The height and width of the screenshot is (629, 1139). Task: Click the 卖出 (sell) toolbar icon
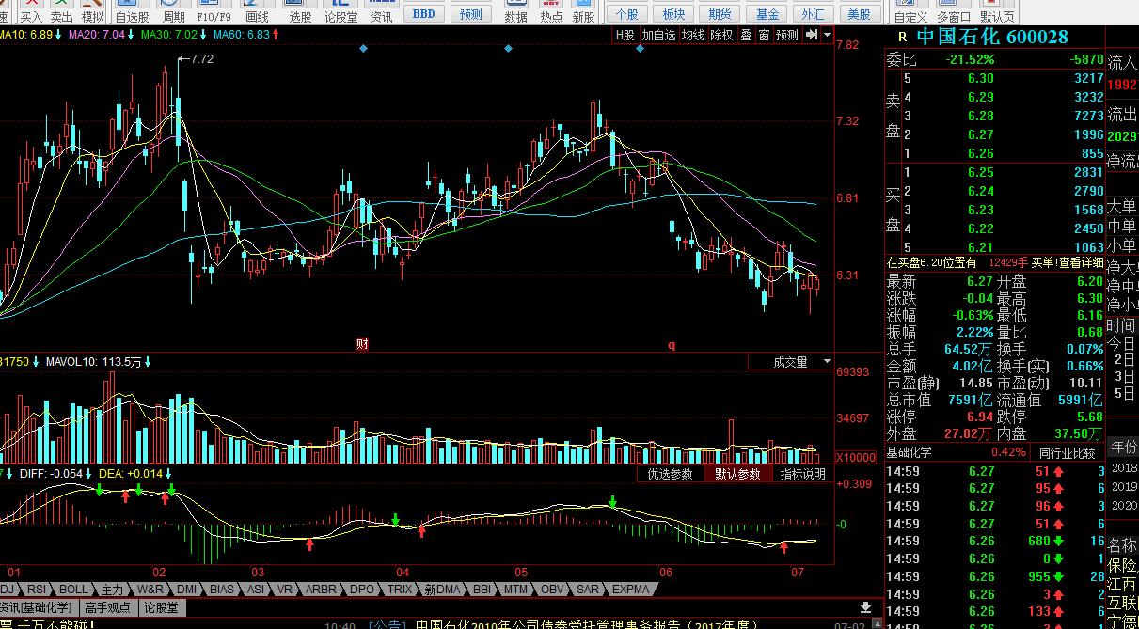61,11
